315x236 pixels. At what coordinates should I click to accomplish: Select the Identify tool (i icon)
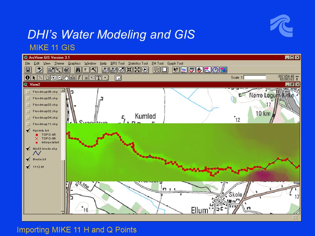(x=28, y=78)
